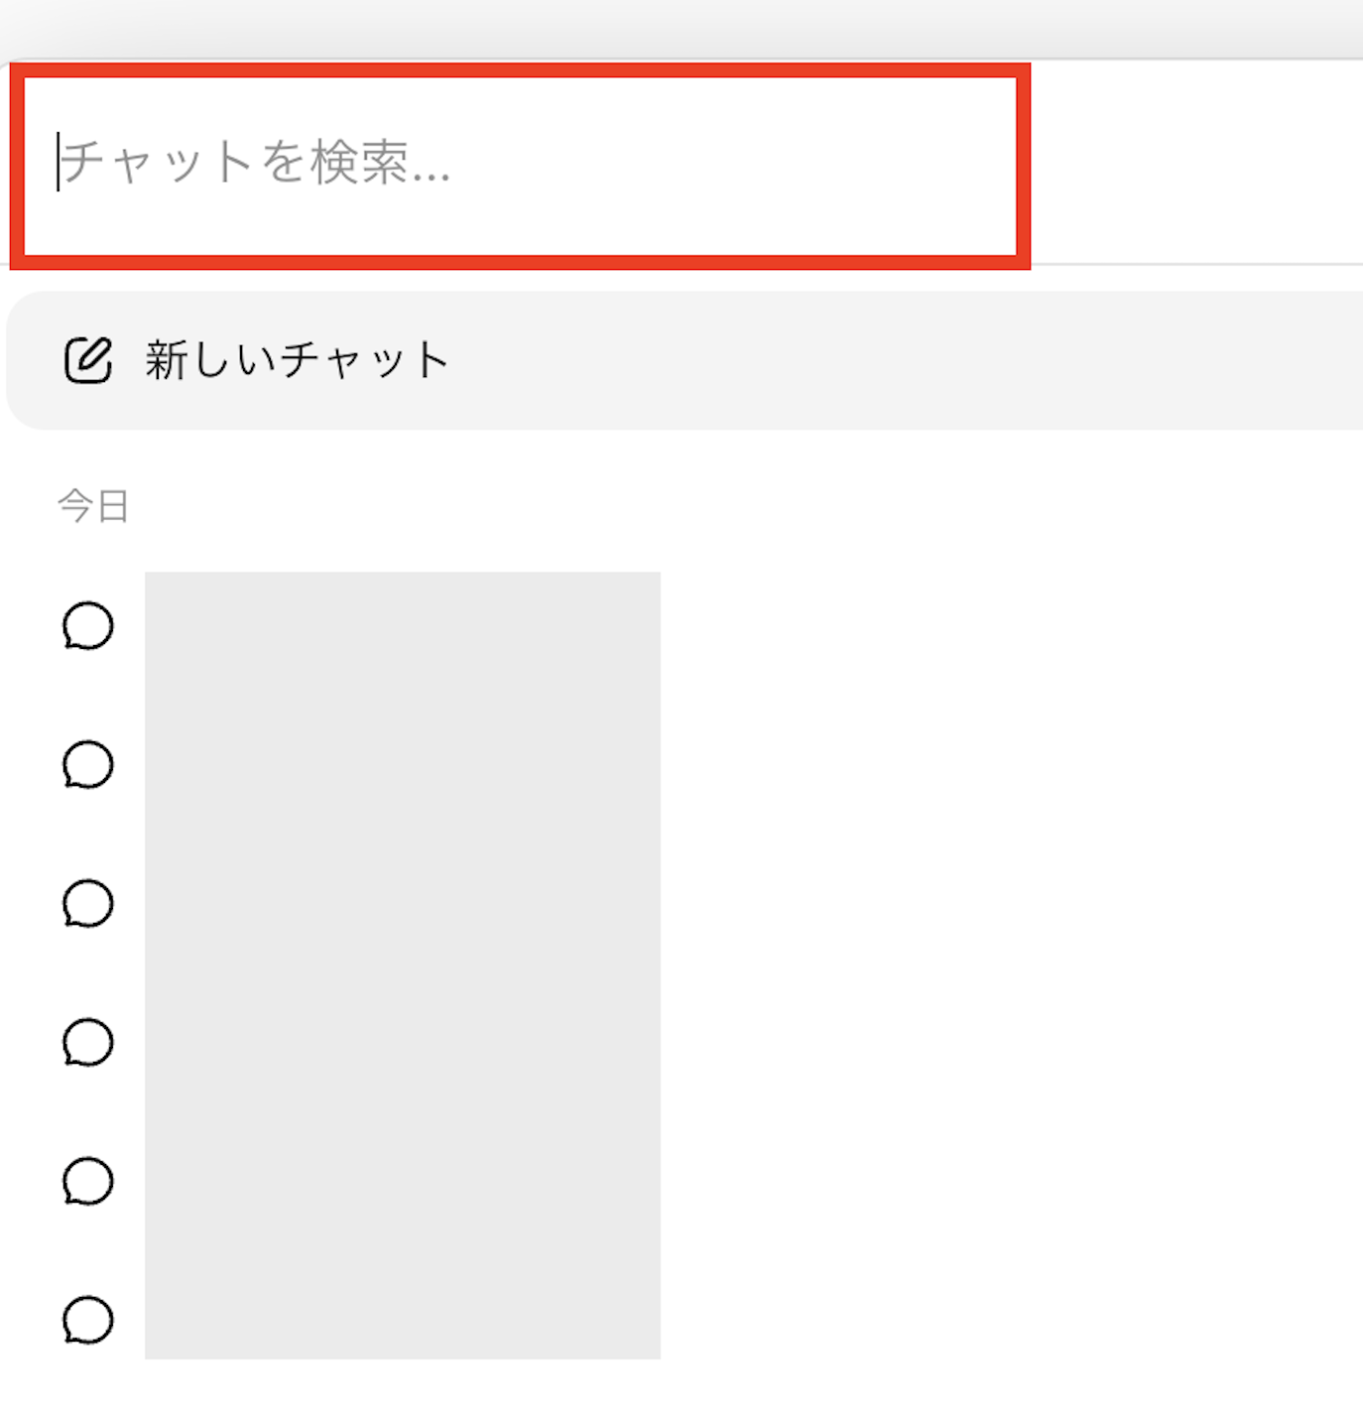The image size is (1363, 1425).
Task: Open the third chat bubble icon in list
Action: pyautogui.click(x=88, y=904)
